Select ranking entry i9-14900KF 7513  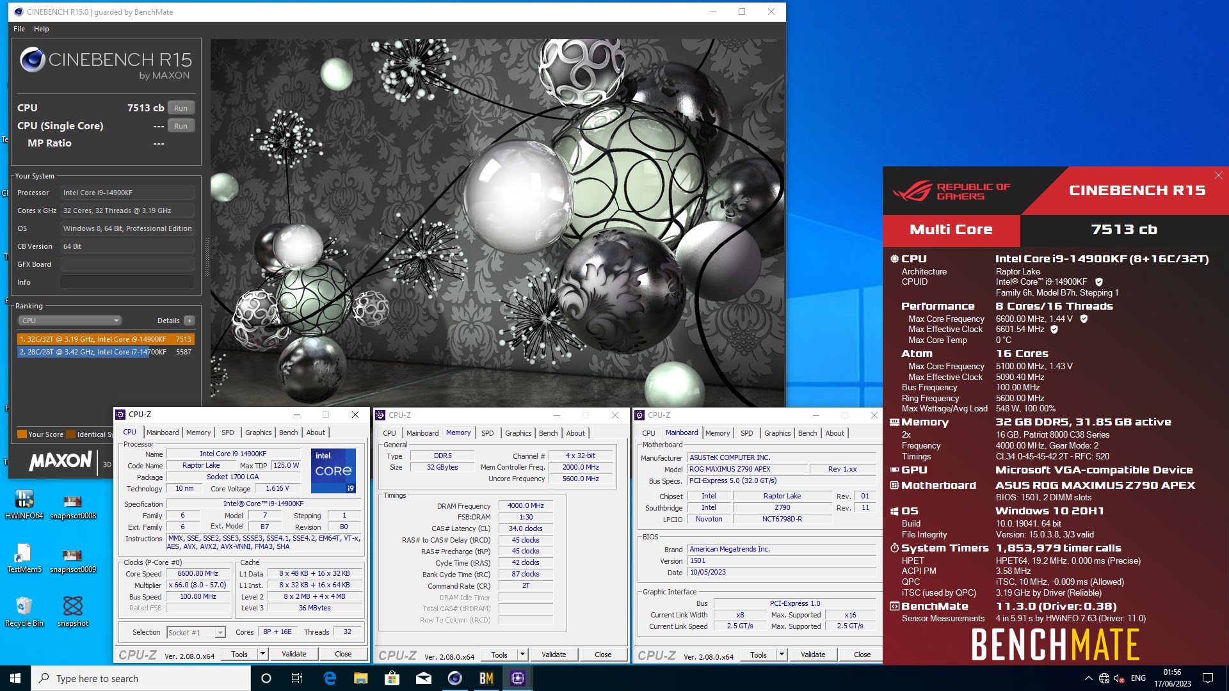pyautogui.click(x=106, y=339)
